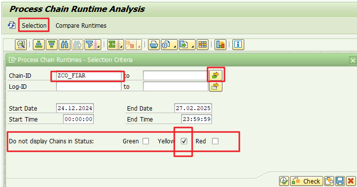The width and height of the screenshot is (357, 187).
Task: Click the Execute clock-check icon
Action: coord(284,181)
